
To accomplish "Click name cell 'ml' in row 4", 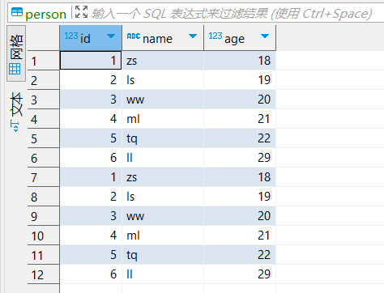I will coord(163,119).
